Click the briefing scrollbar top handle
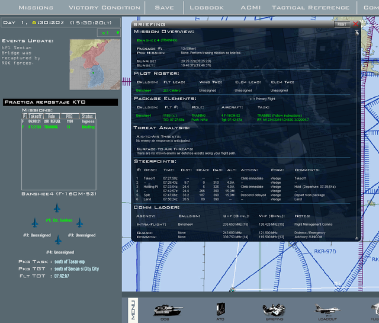 click(356, 33)
